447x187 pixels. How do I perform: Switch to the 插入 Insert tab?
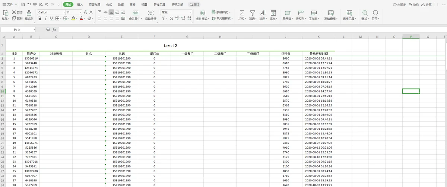(x=80, y=4)
